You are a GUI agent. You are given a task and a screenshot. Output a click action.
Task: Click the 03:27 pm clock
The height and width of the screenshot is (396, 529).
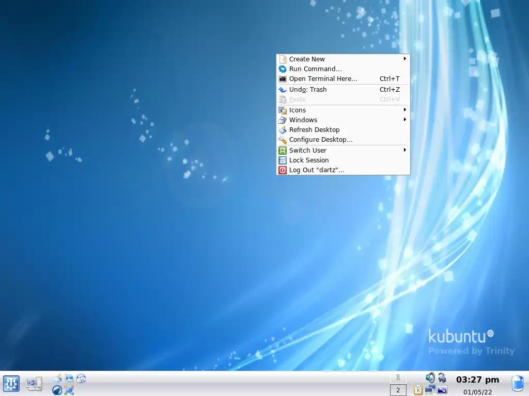(477, 379)
